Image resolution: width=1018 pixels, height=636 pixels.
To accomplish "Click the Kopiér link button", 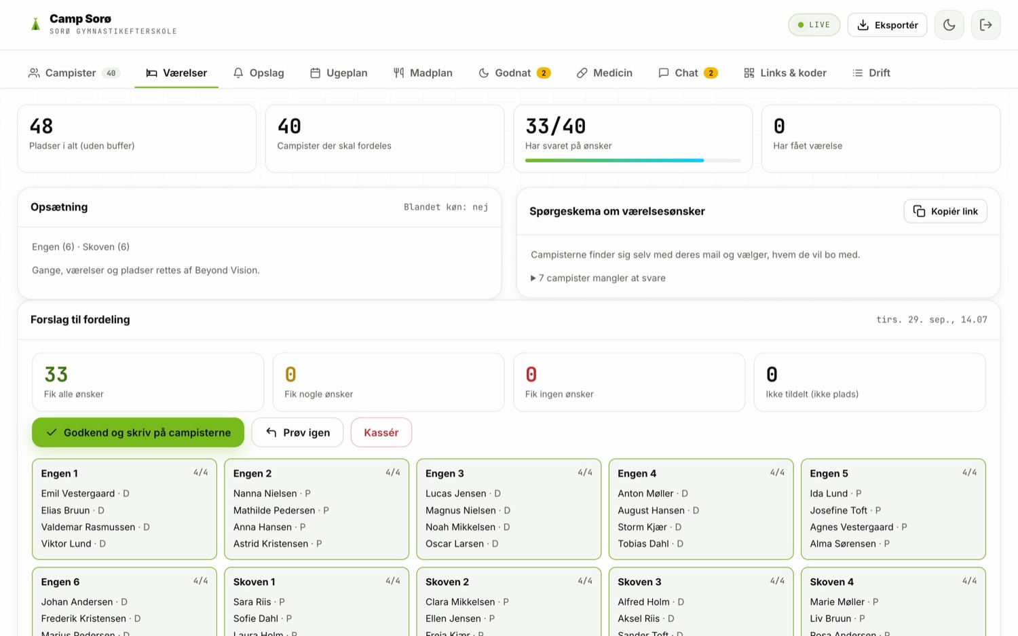I will click(945, 211).
